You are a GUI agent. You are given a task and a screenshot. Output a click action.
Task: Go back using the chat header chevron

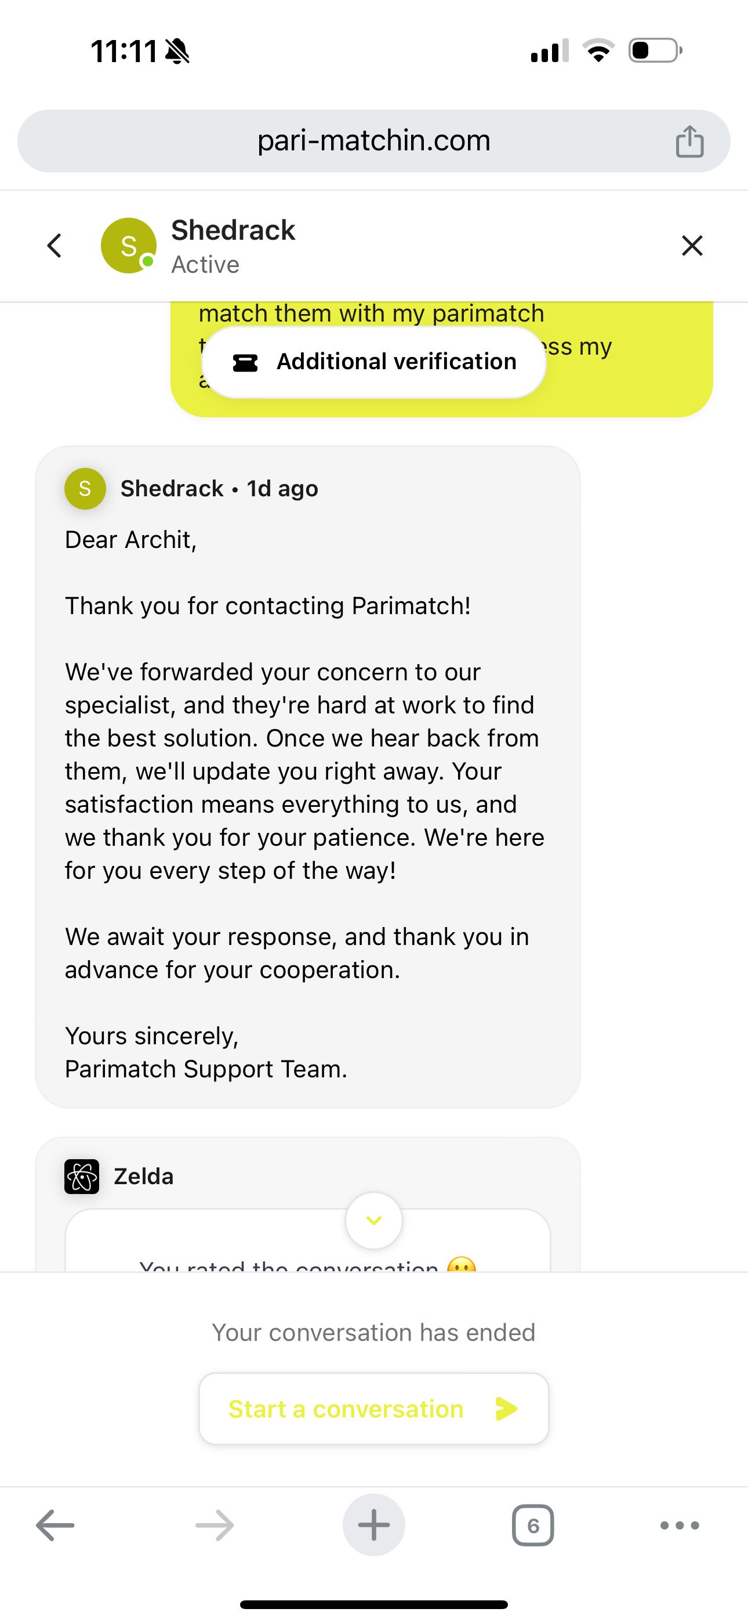tap(55, 246)
